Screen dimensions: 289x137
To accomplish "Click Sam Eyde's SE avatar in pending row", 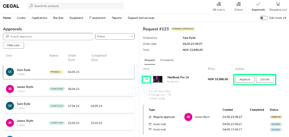I will coord(10,72).
